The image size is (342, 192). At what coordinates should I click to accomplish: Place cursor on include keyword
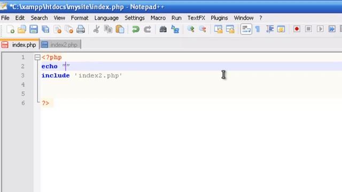point(56,76)
